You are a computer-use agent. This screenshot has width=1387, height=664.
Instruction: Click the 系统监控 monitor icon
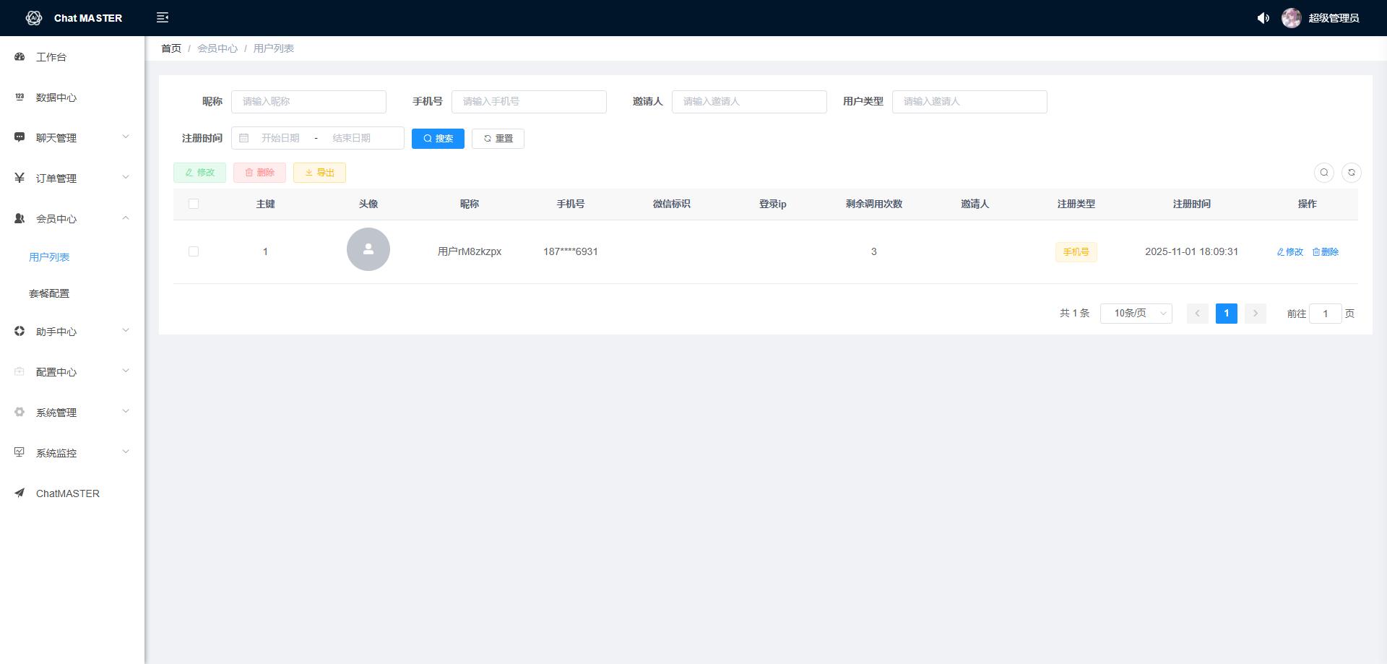pyautogui.click(x=20, y=452)
